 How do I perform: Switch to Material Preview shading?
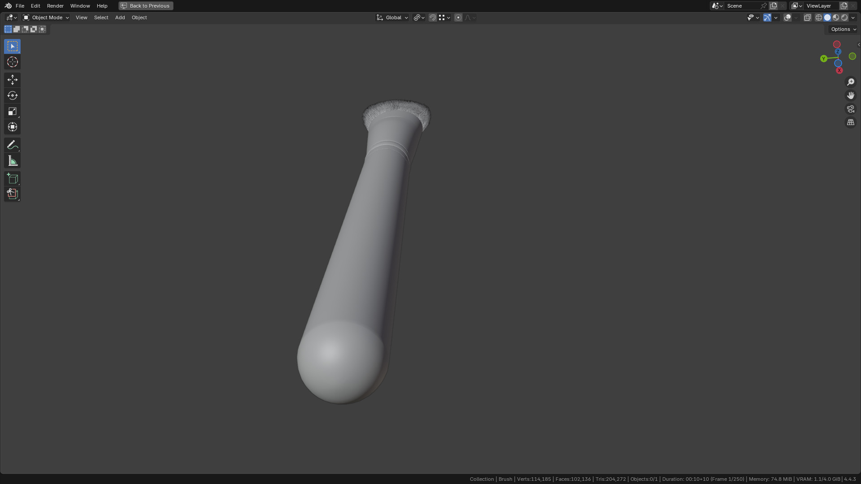pyautogui.click(x=836, y=17)
